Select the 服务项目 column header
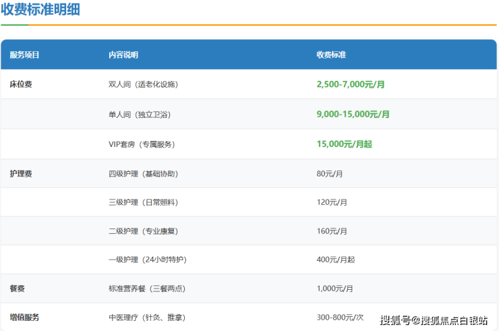499x331 pixels. tap(24, 55)
